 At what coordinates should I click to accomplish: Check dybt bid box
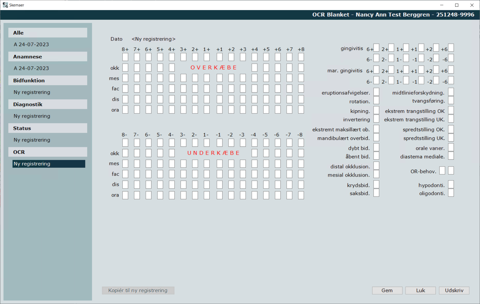point(376,147)
